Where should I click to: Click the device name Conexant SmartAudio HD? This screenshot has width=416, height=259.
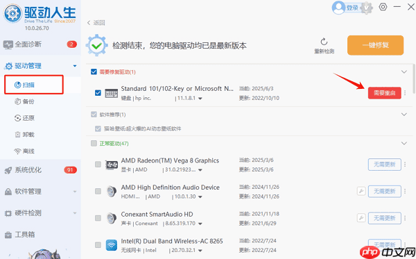[157, 214]
